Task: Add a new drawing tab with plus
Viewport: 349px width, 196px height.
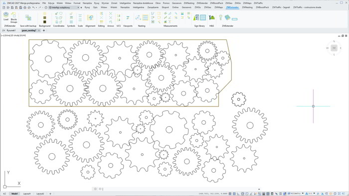Action: pos(44,30)
